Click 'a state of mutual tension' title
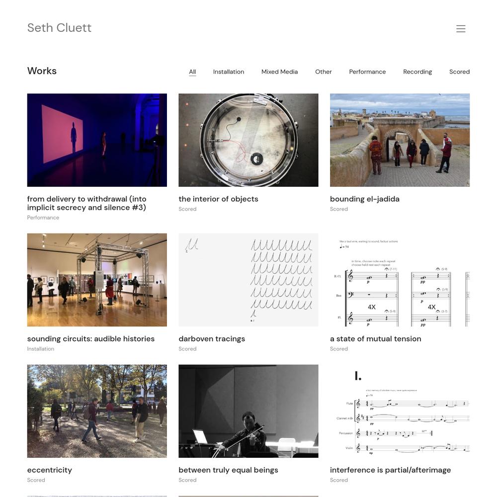This screenshot has width=497, height=497. click(x=376, y=339)
